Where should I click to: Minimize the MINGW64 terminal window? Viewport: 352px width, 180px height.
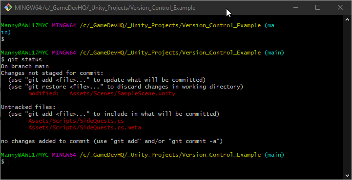click(x=296, y=8)
